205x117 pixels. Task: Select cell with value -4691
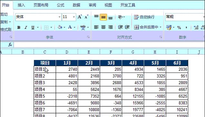point(67,103)
